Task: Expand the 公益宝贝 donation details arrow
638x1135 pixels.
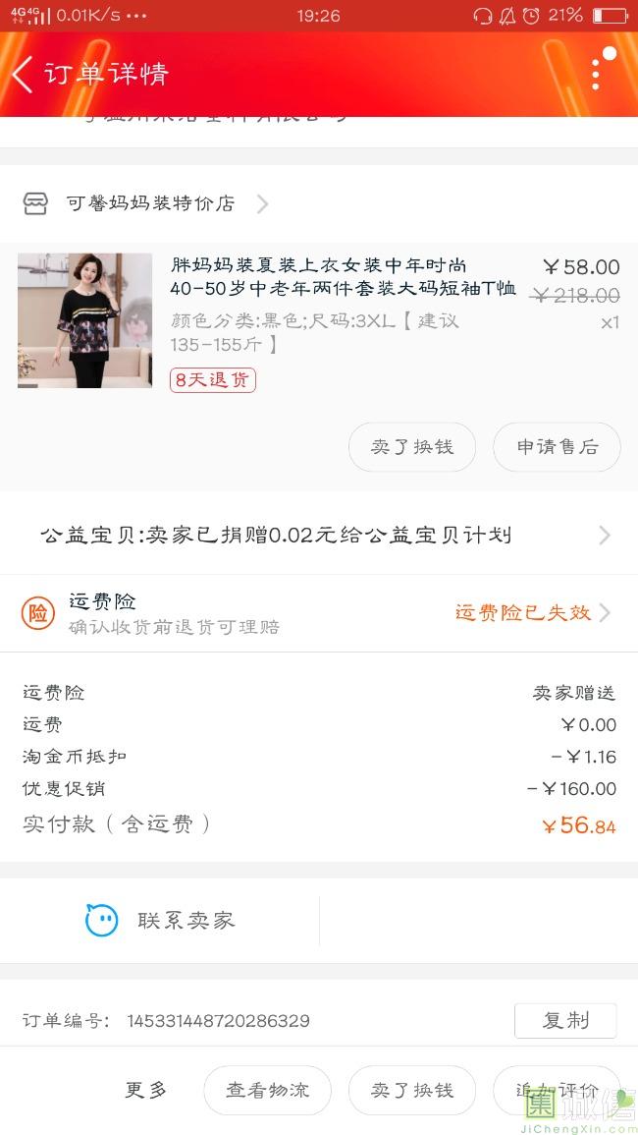Action: 604,535
